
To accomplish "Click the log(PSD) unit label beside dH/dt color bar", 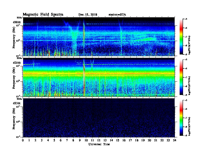I will tap(190, 45).
